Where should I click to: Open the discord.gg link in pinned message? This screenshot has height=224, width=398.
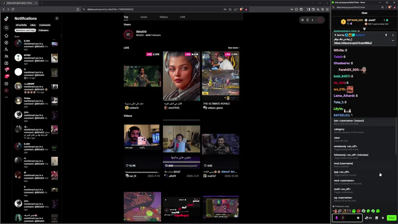(353, 43)
